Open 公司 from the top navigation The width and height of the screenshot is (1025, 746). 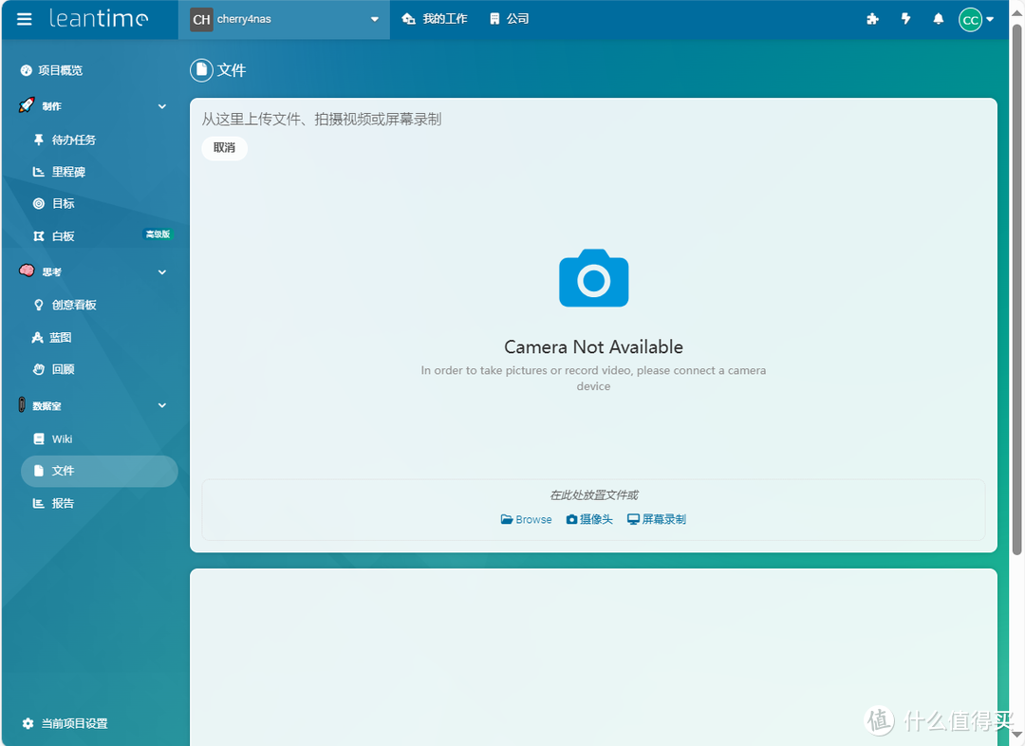click(x=509, y=18)
